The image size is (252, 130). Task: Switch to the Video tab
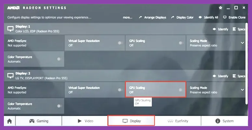pyautogui.click(x=85, y=121)
